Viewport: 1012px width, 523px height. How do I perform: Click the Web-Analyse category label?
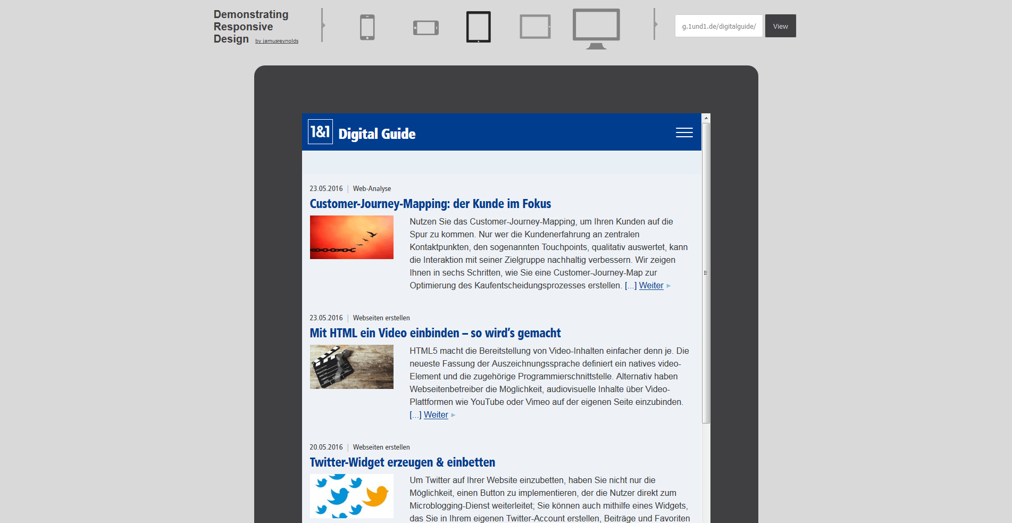372,189
